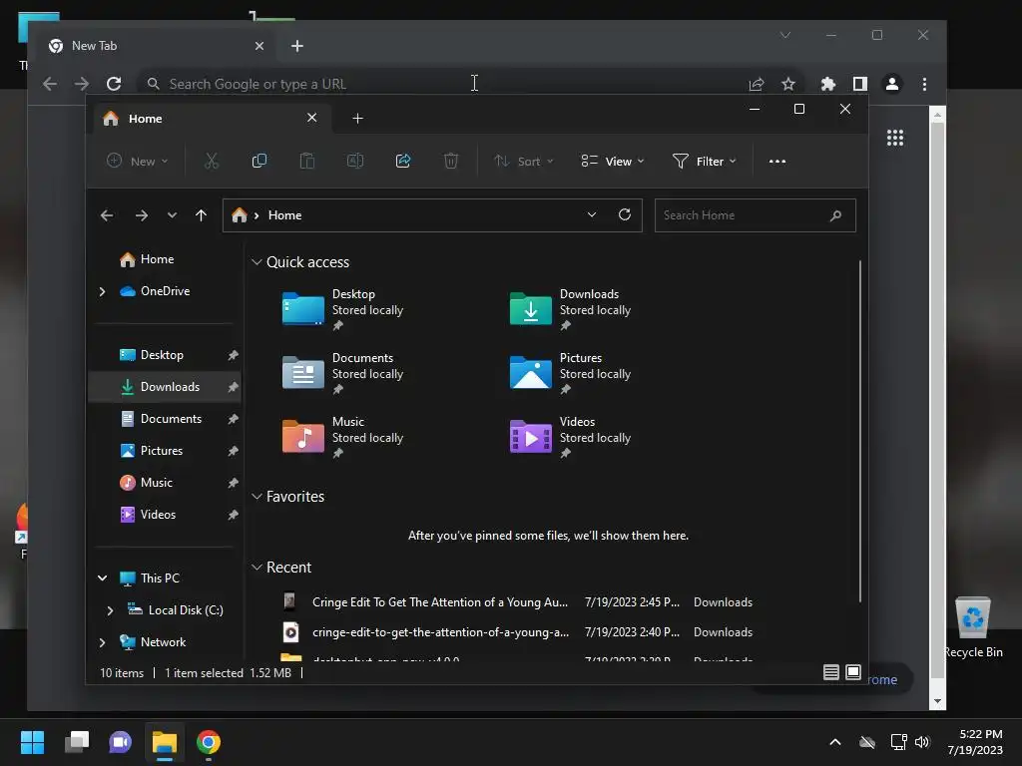
Task: Open Chrome Extensions puzzle icon
Action: point(827,84)
